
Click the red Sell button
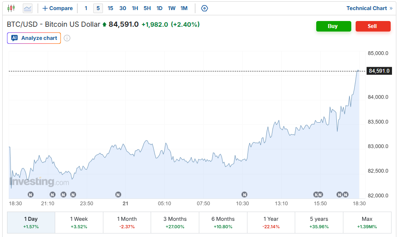pyautogui.click(x=373, y=26)
